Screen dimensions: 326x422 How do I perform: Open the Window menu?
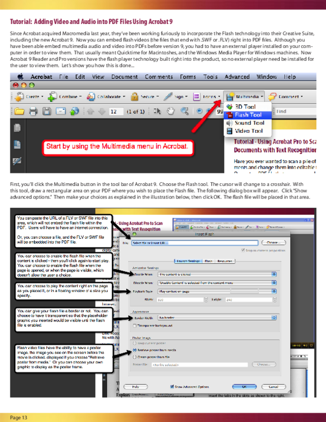click(x=266, y=77)
